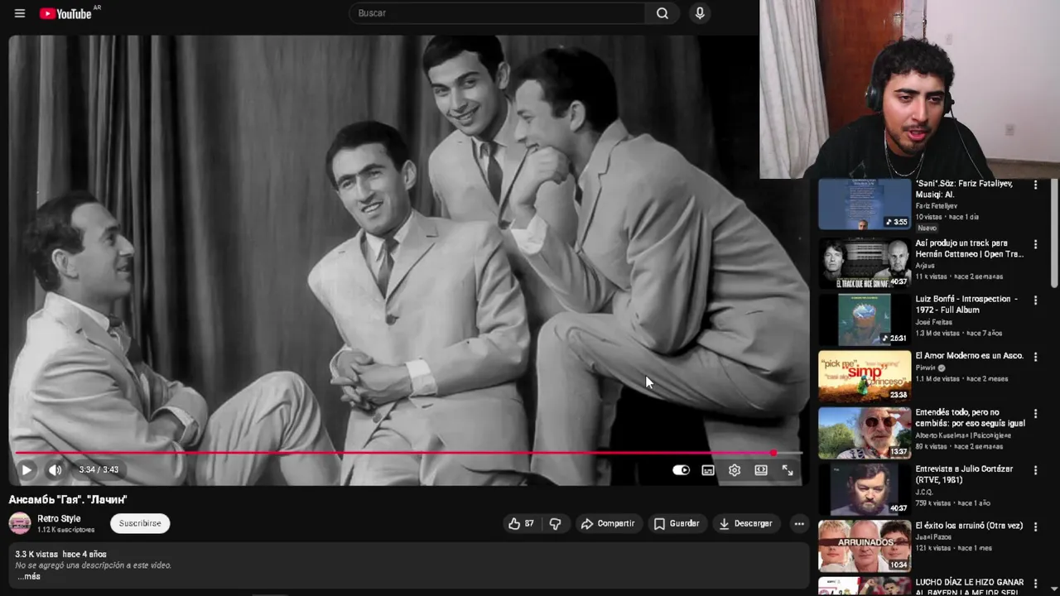Click the Suscribirse button
Image resolution: width=1060 pixels, height=596 pixels.
[x=140, y=523]
